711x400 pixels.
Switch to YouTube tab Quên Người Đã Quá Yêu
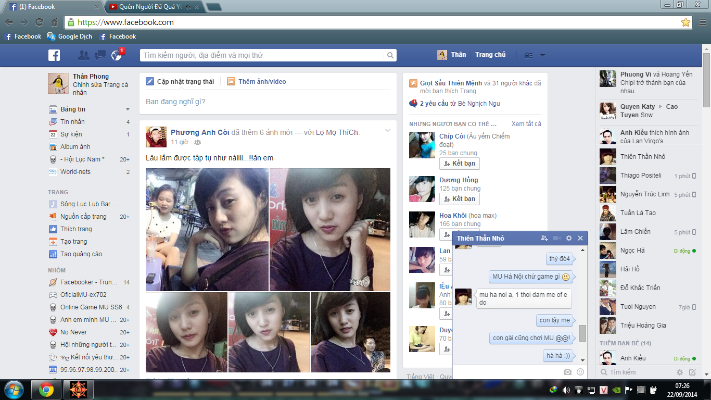151,7
